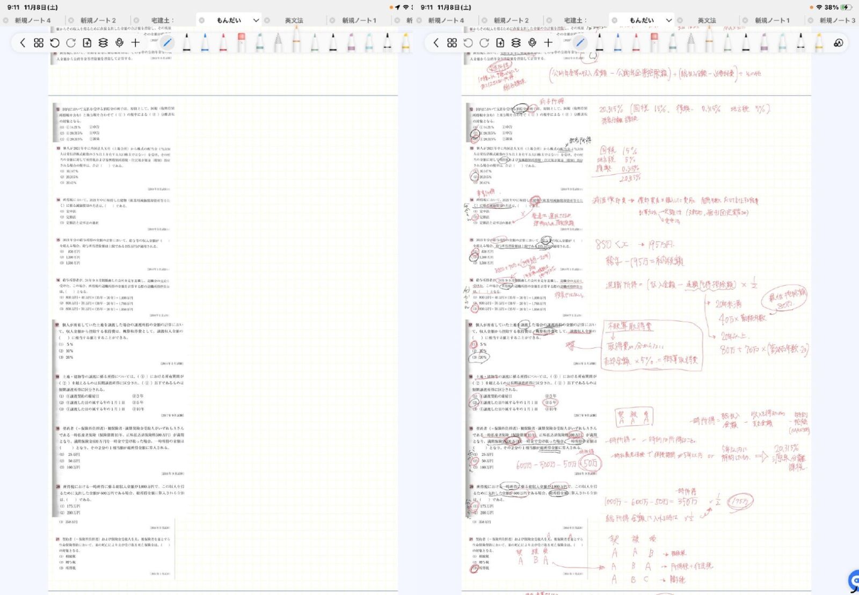859x595 pixels.
Task: Expand もんだい tab dropdown in left pane
Action: click(x=256, y=20)
